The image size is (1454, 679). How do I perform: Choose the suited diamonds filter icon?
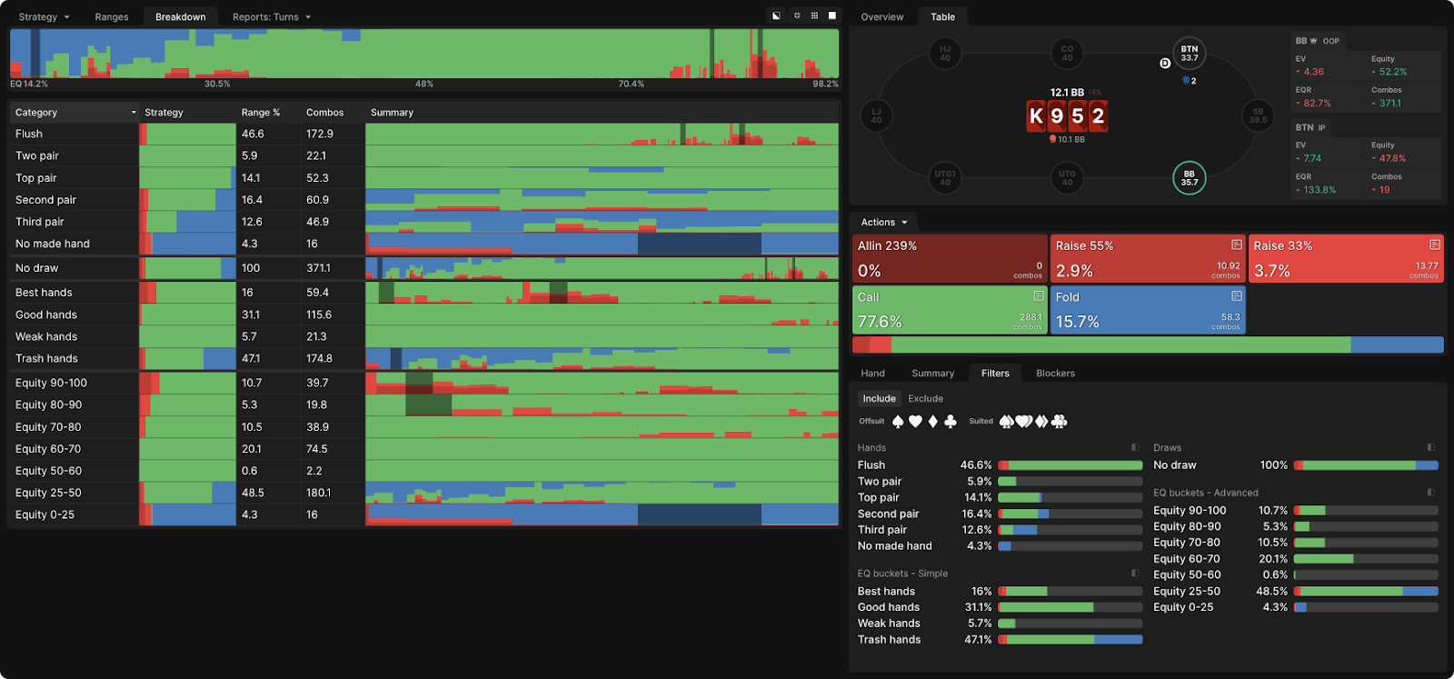coord(1041,422)
